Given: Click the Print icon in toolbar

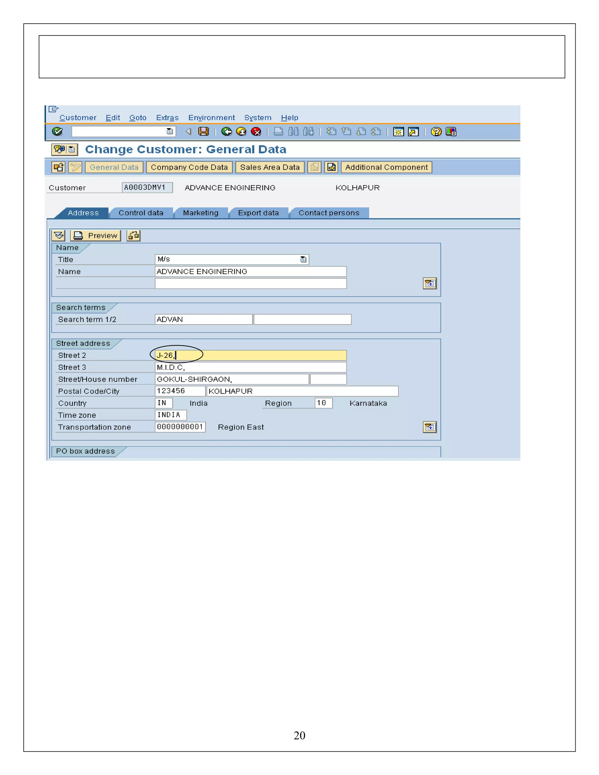Looking at the screenshot, I should click(x=278, y=132).
